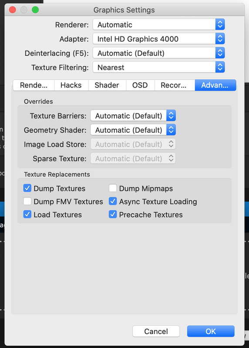Click the Cancel button

(x=156, y=331)
